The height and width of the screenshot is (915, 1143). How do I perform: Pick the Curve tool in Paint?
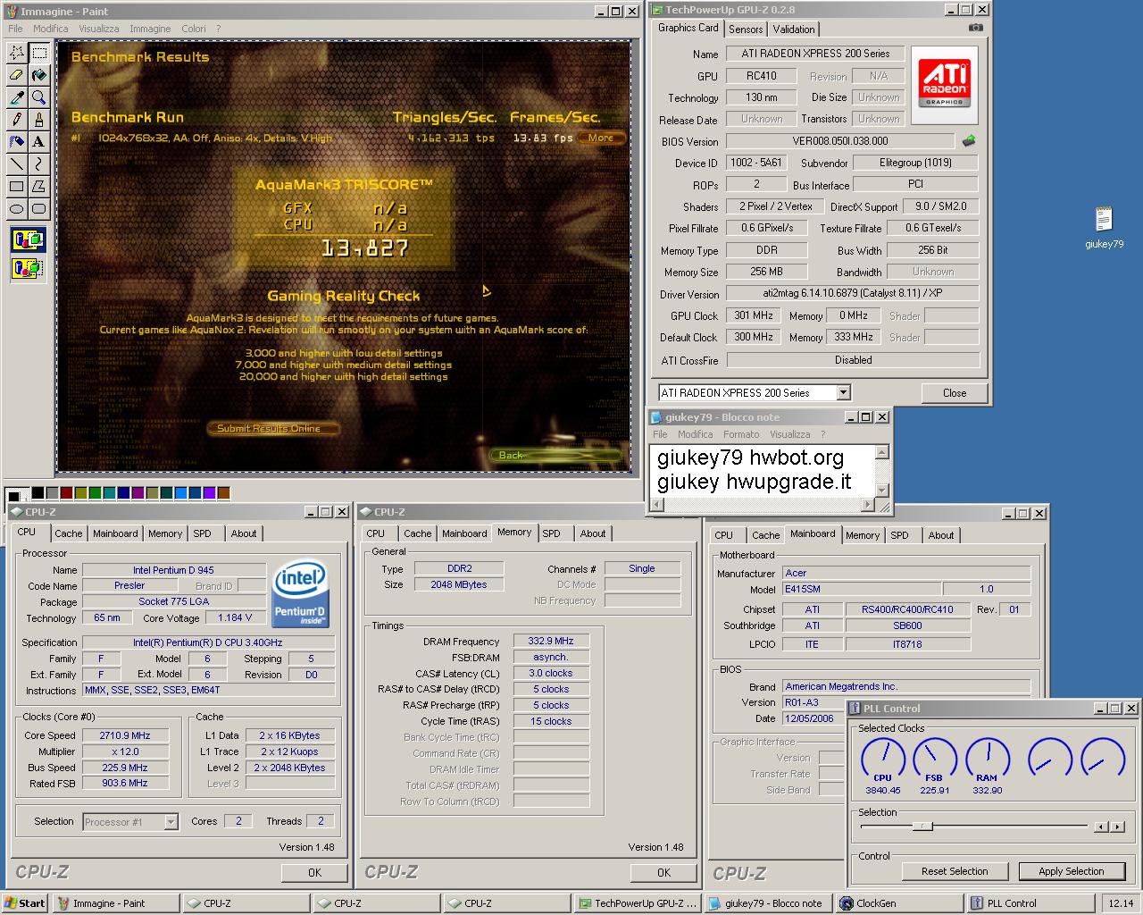point(38,164)
